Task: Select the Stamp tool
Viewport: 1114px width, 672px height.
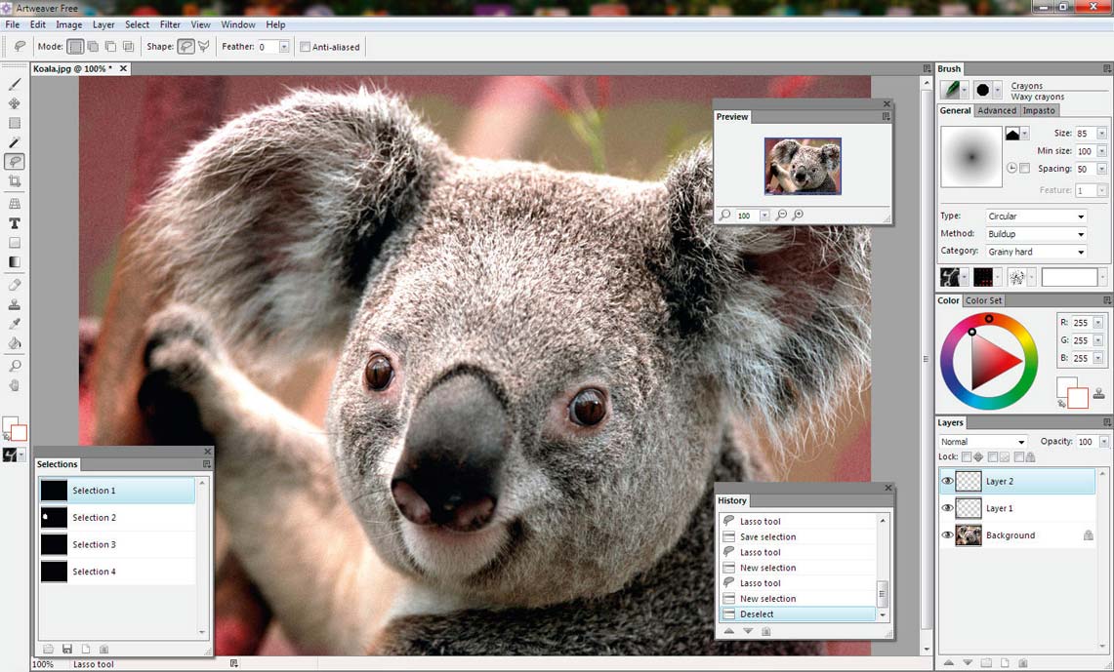Action: [15, 304]
